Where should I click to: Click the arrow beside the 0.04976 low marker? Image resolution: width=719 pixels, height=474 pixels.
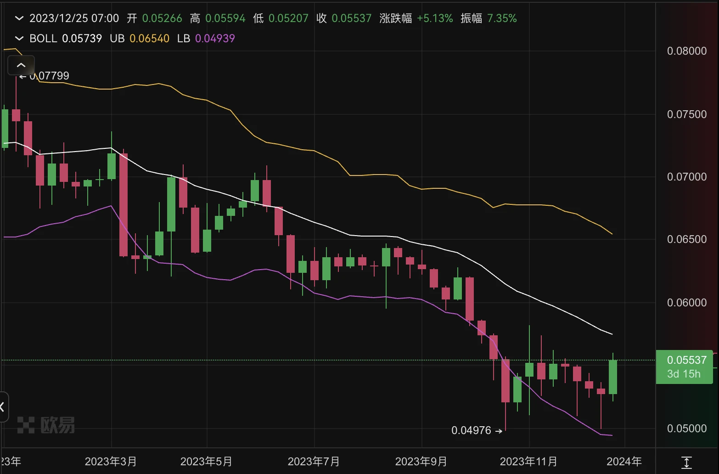tap(499, 431)
